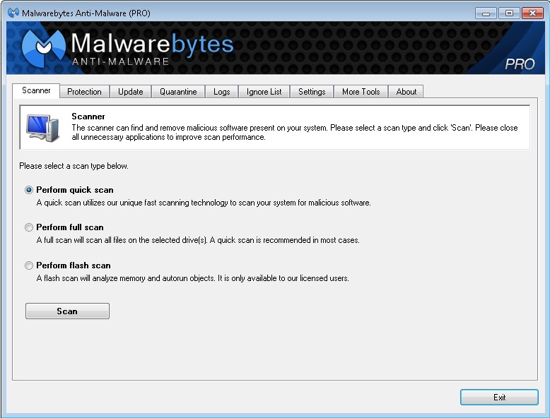Switch to the Ignore List tab
Viewport: 550px width, 418px height.
tap(264, 92)
